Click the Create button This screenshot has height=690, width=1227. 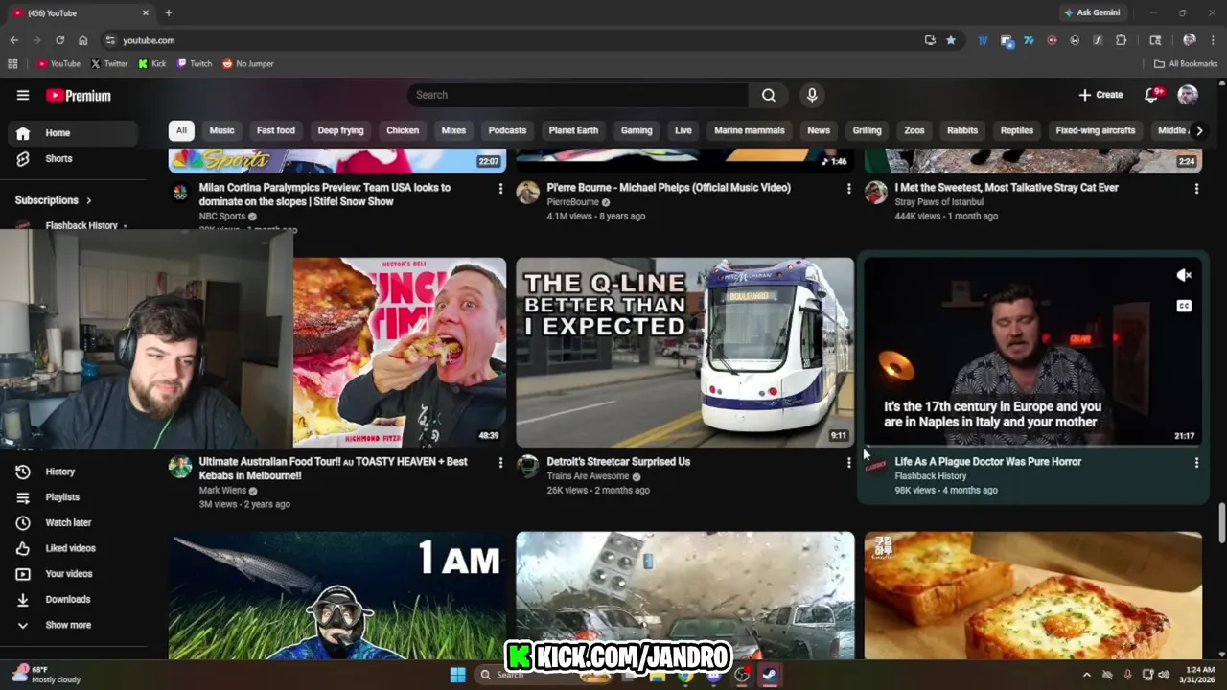point(1100,95)
